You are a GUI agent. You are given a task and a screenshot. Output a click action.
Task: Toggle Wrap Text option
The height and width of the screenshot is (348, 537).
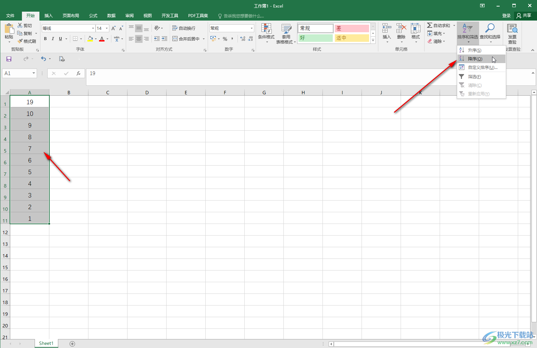[x=184, y=28]
